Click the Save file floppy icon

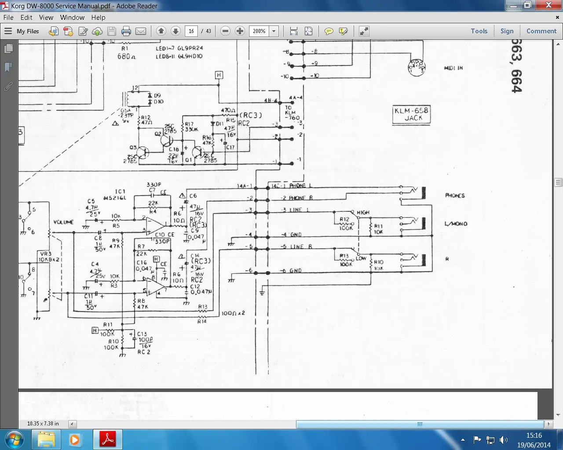(x=112, y=31)
